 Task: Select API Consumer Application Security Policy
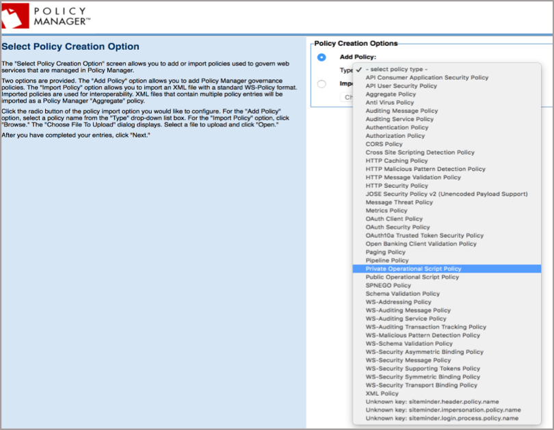point(427,78)
